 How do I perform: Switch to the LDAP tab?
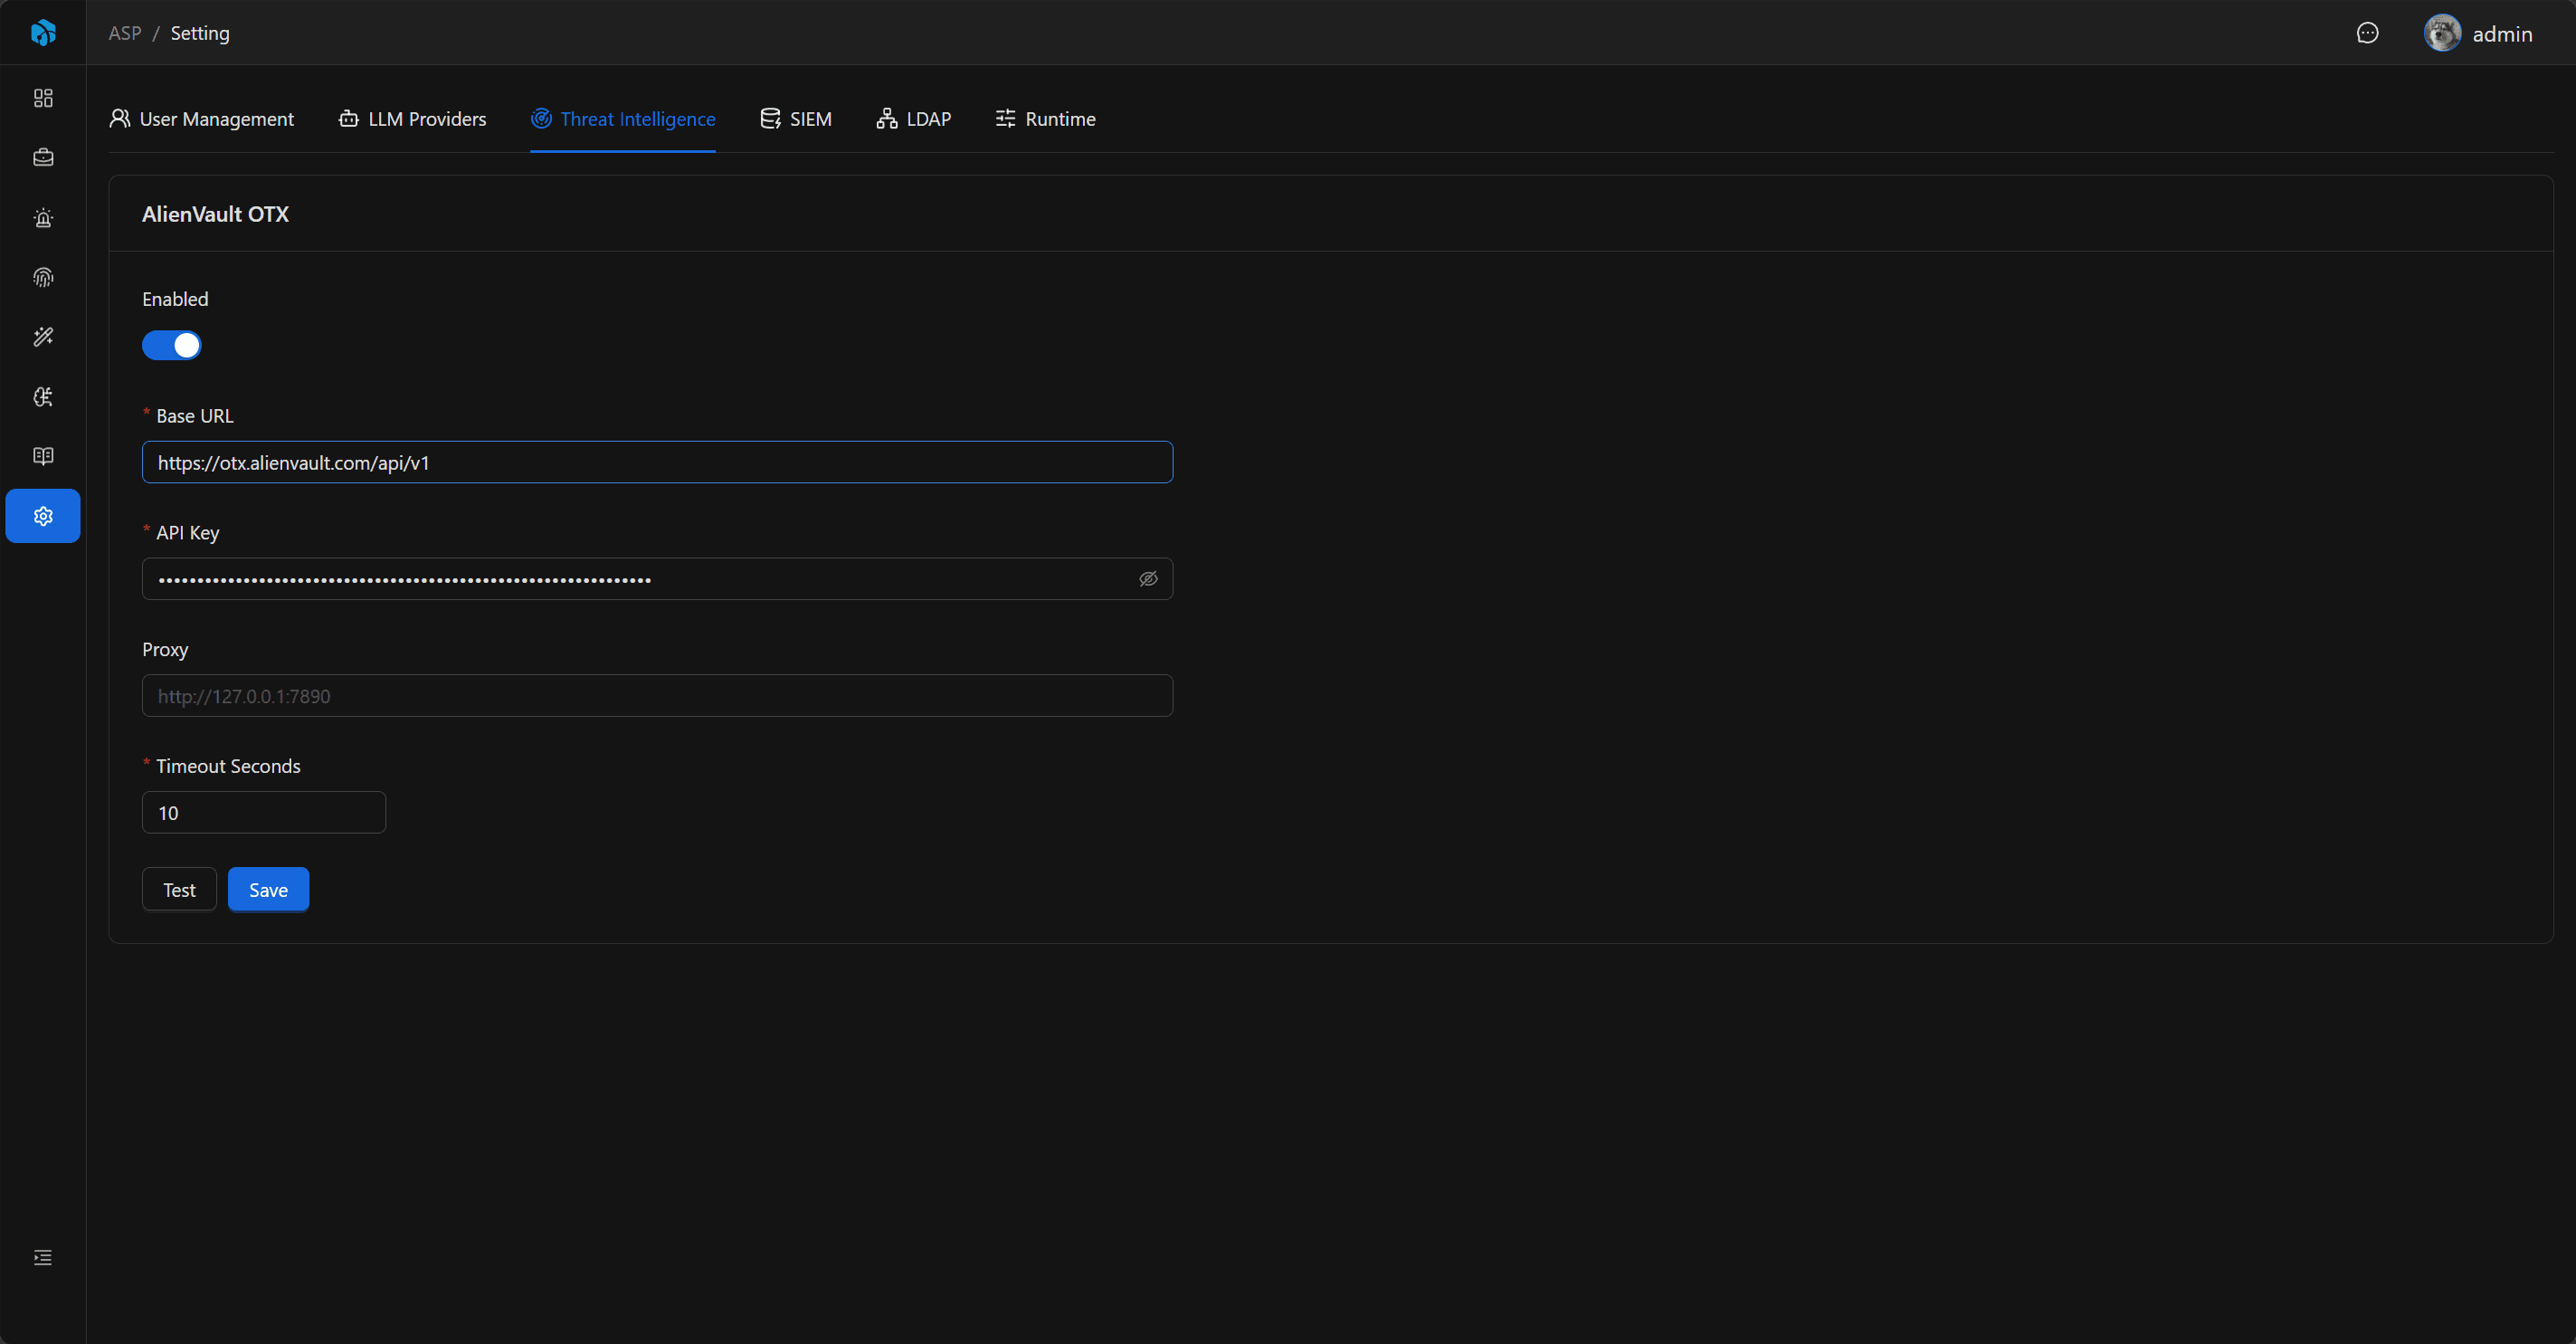click(914, 119)
